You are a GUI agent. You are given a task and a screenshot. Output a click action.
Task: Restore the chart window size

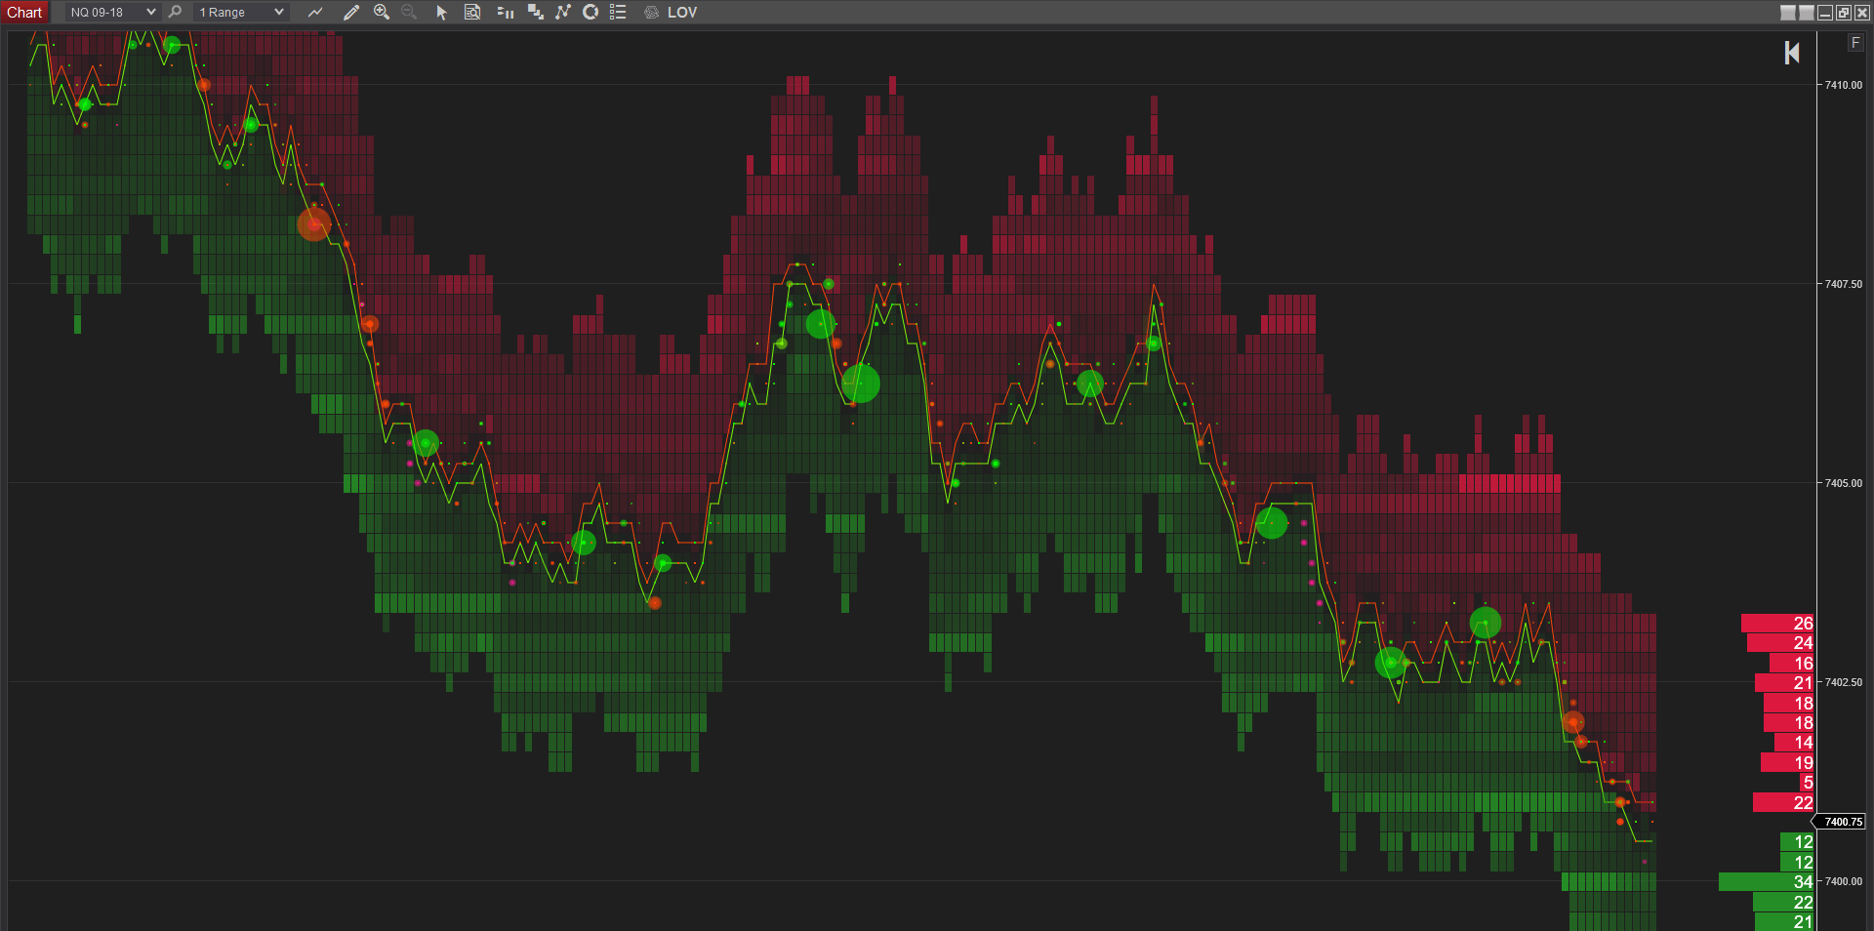pyautogui.click(x=1844, y=13)
